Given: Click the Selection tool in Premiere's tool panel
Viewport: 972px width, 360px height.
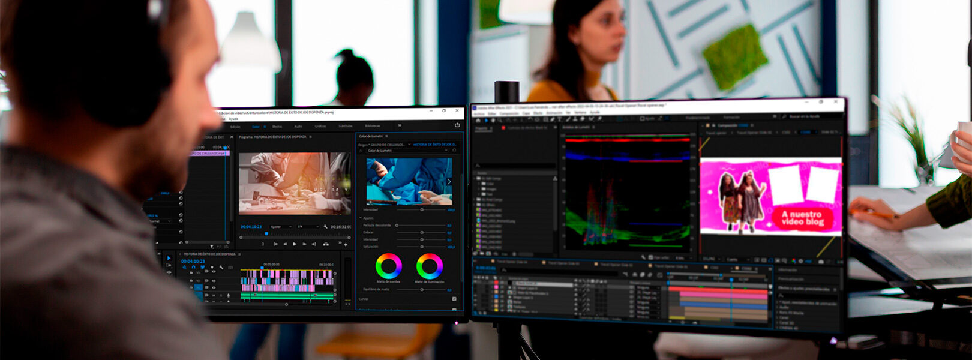Looking at the screenshot, I should pyautogui.click(x=169, y=258).
